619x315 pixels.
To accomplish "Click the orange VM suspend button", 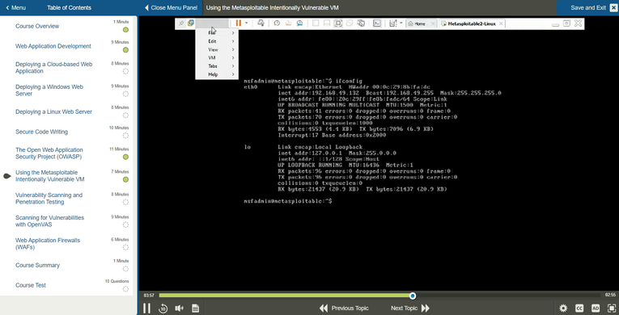I will pos(238,23).
